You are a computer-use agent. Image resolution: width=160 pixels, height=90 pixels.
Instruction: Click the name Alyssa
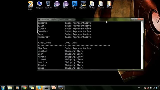[42, 28]
